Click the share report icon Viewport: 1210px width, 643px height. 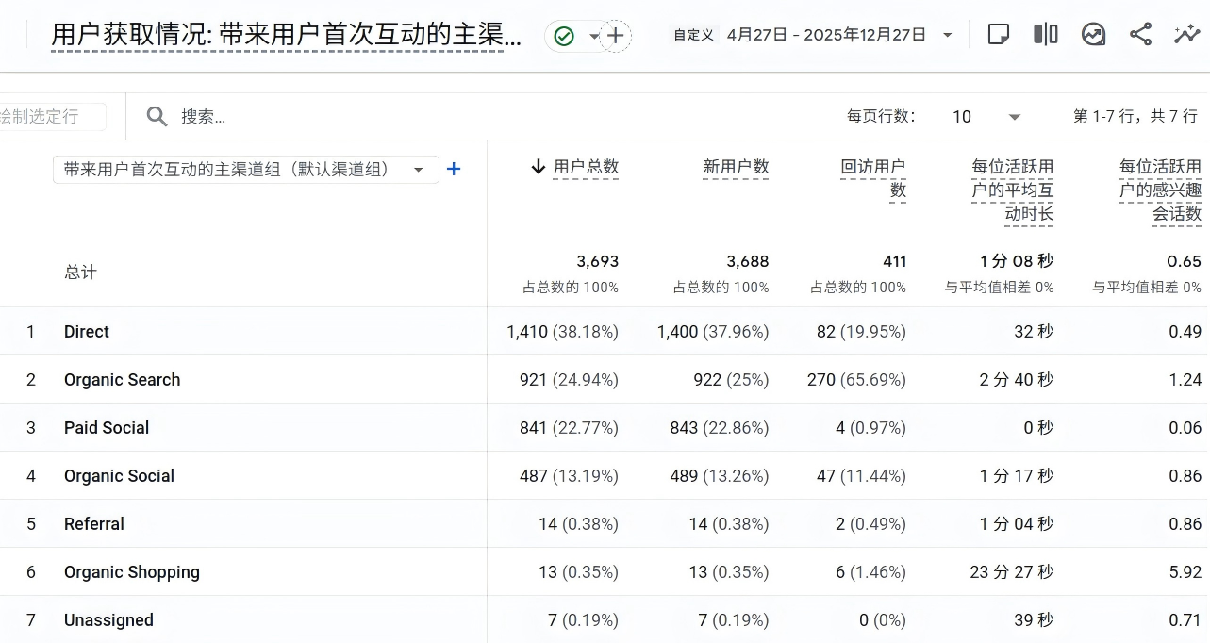[x=1140, y=35]
